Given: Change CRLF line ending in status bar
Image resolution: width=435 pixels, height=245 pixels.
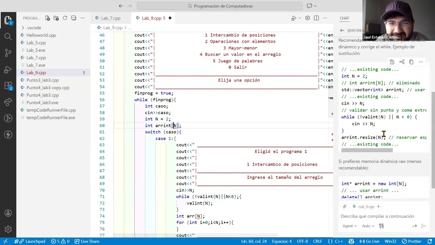Looking at the screenshot, I should click(x=317, y=241).
